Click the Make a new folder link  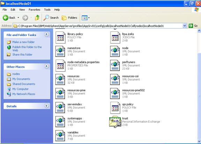tap(23, 42)
